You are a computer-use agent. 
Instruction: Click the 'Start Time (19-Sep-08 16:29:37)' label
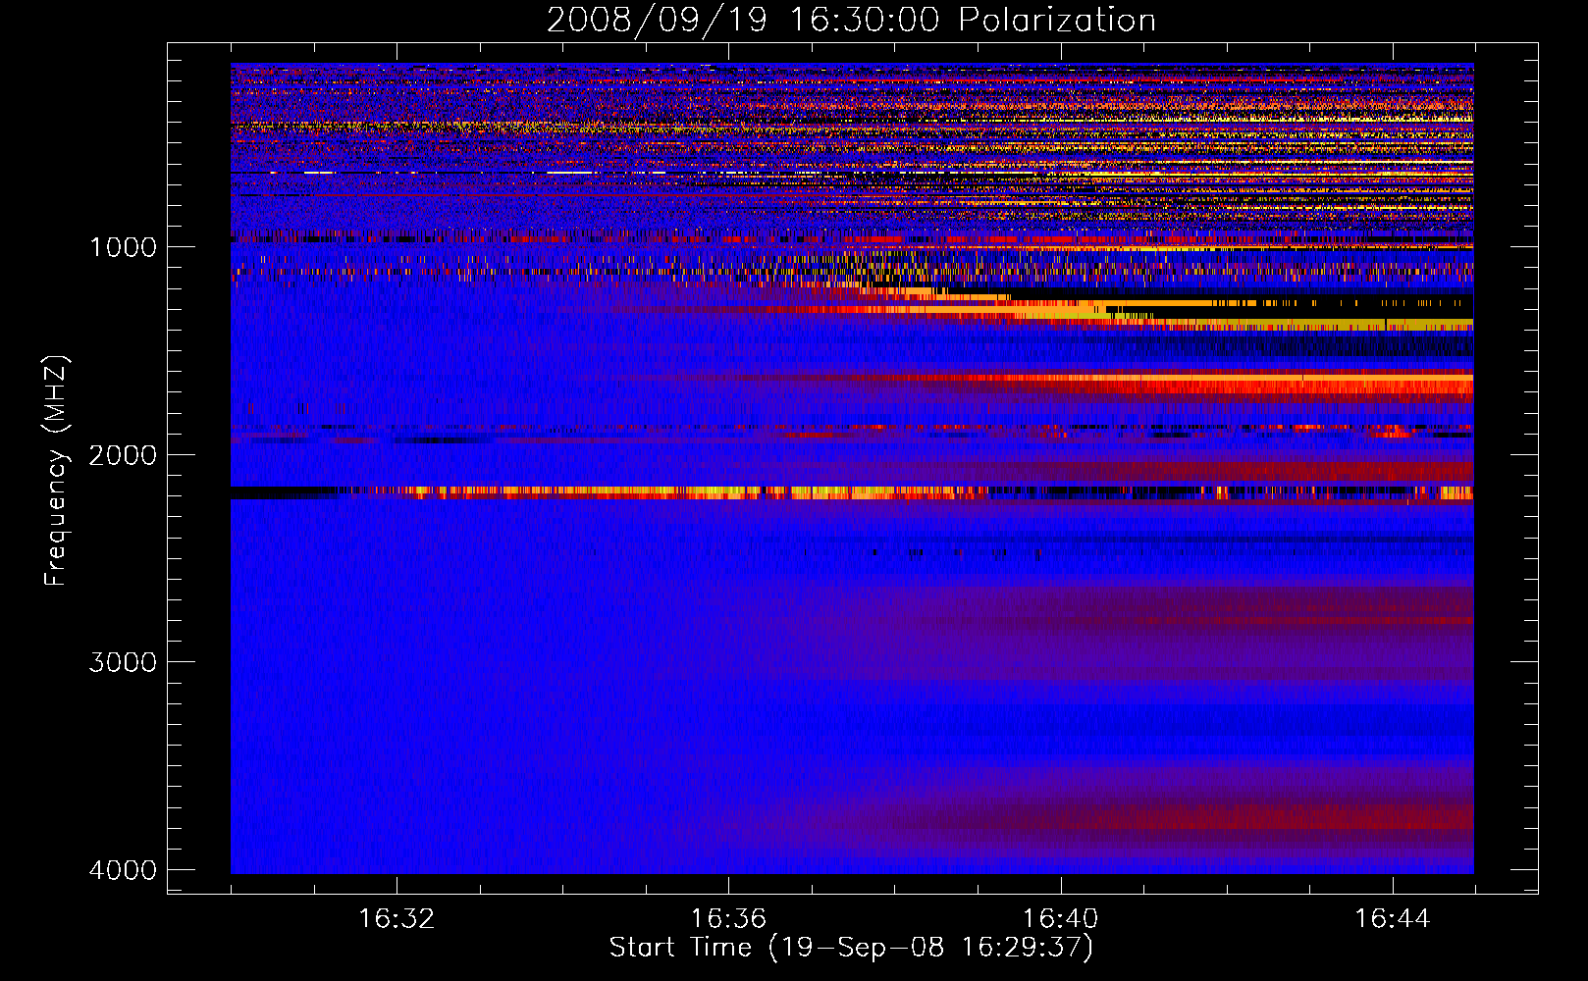click(851, 948)
